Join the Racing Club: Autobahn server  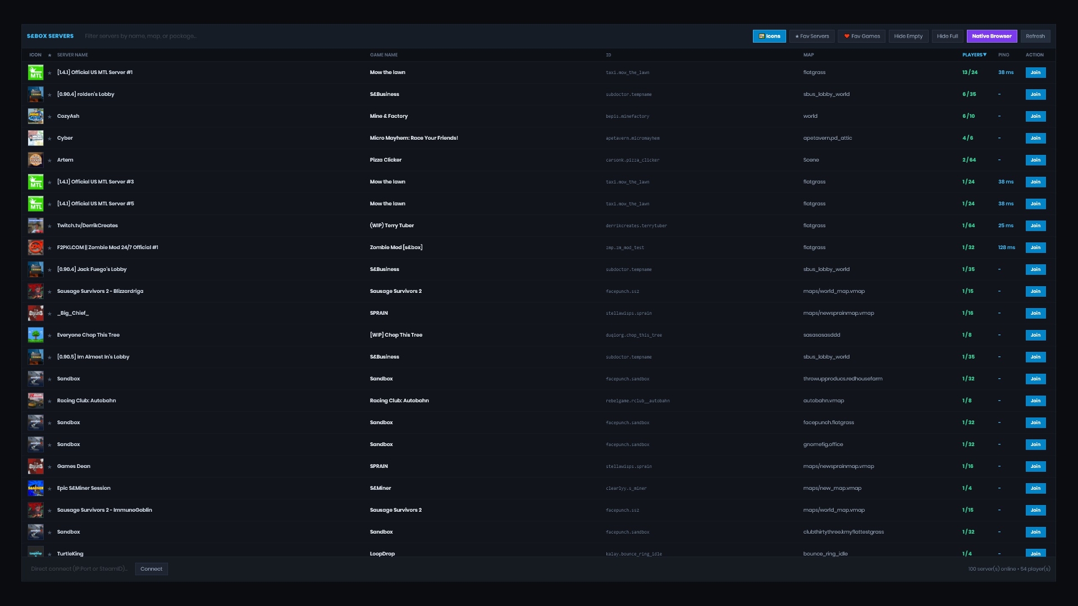pyautogui.click(x=1035, y=401)
